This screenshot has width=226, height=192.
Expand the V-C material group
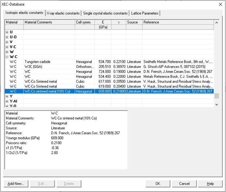click(x=7, y=47)
